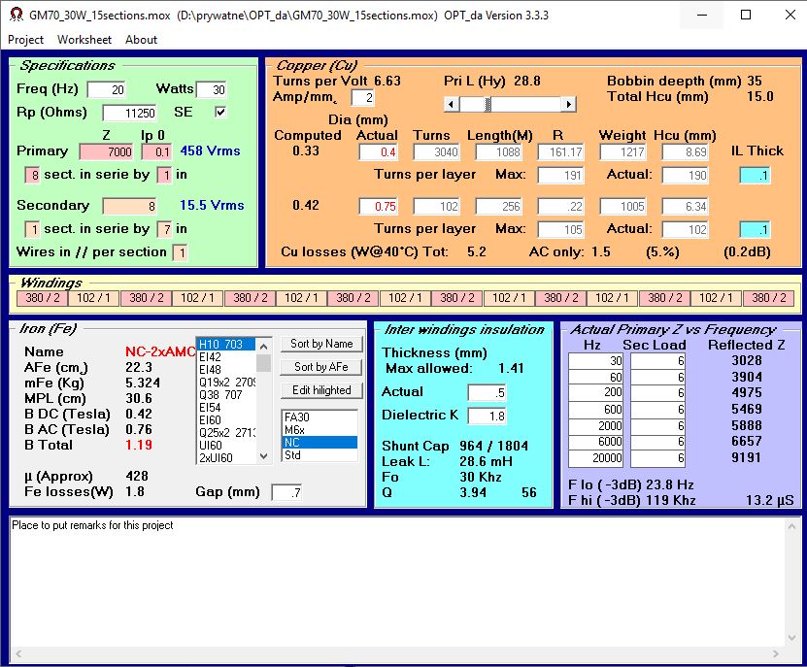807x667 pixels.
Task: Click right arrow of Pri L slider
Action: (568, 105)
